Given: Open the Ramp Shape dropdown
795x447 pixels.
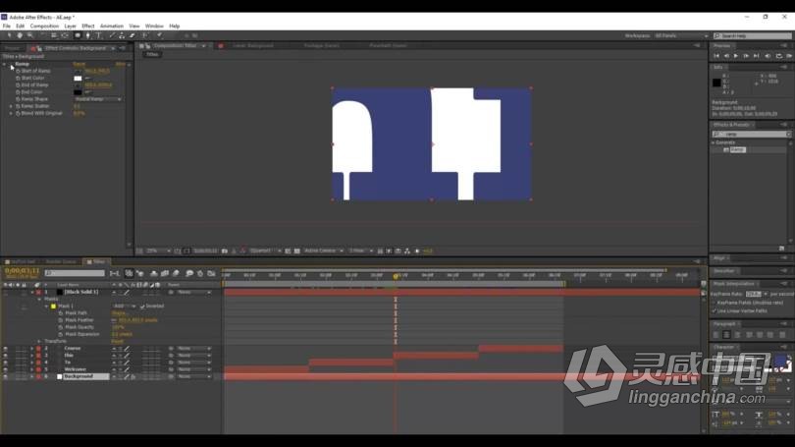Looking at the screenshot, I should point(98,99).
